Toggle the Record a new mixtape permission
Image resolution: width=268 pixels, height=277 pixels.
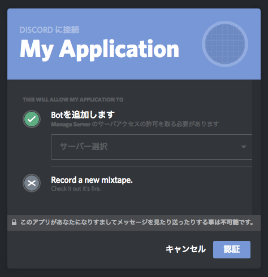(32, 183)
